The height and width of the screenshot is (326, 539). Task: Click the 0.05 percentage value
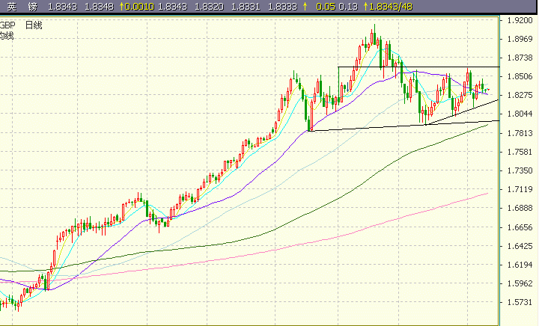coord(325,7)
